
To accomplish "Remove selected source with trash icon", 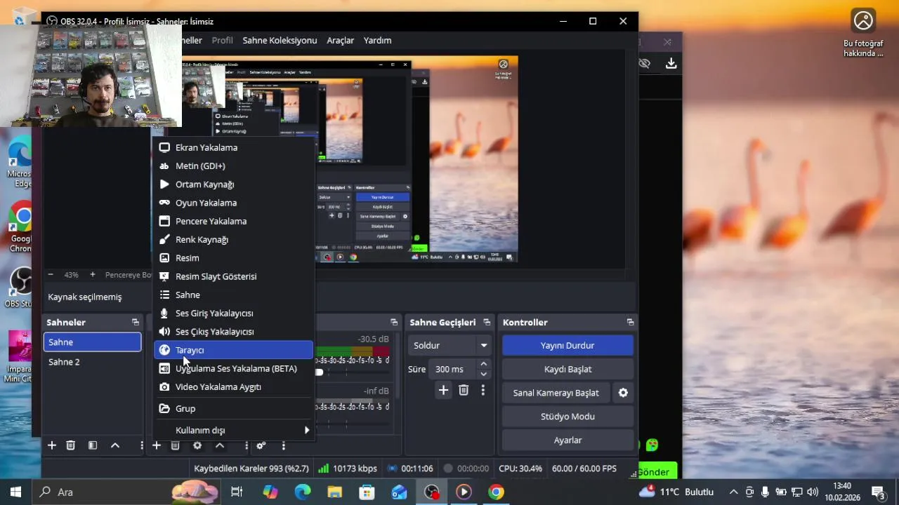I will (x=176, y=445).
